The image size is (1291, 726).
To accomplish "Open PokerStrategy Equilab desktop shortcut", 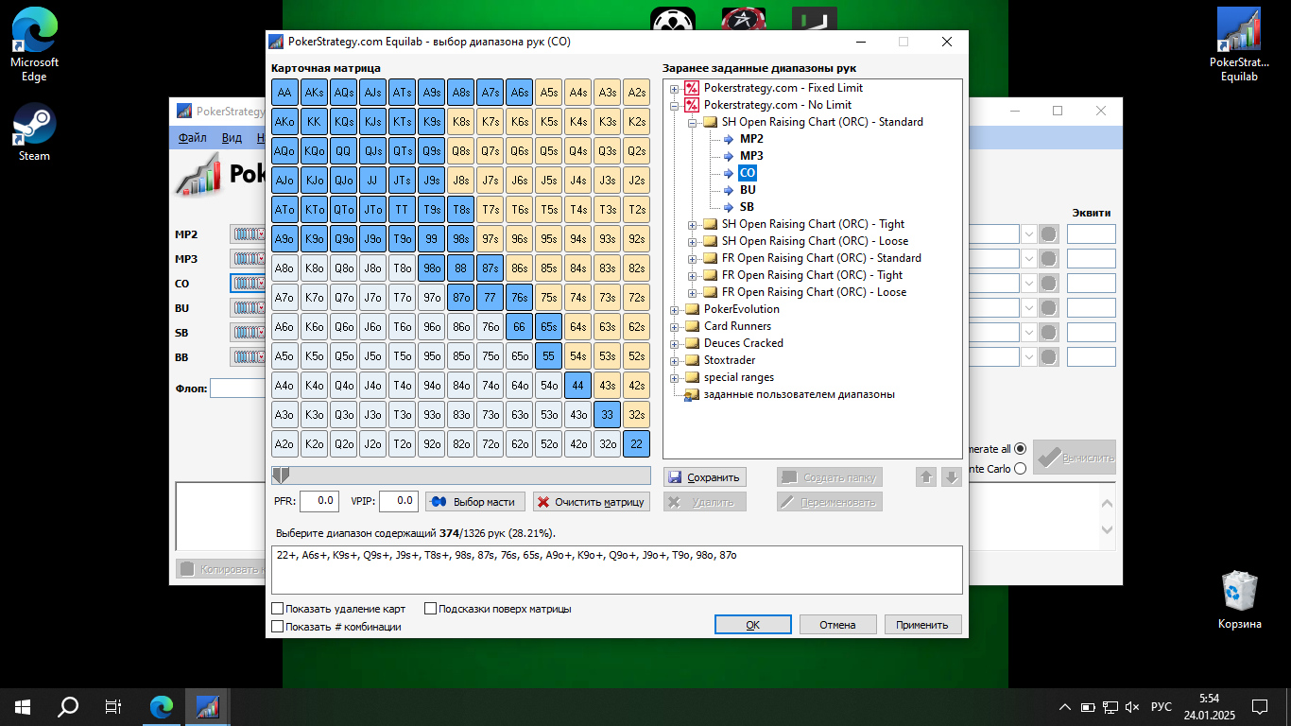I will click(x=1239, y=44).
